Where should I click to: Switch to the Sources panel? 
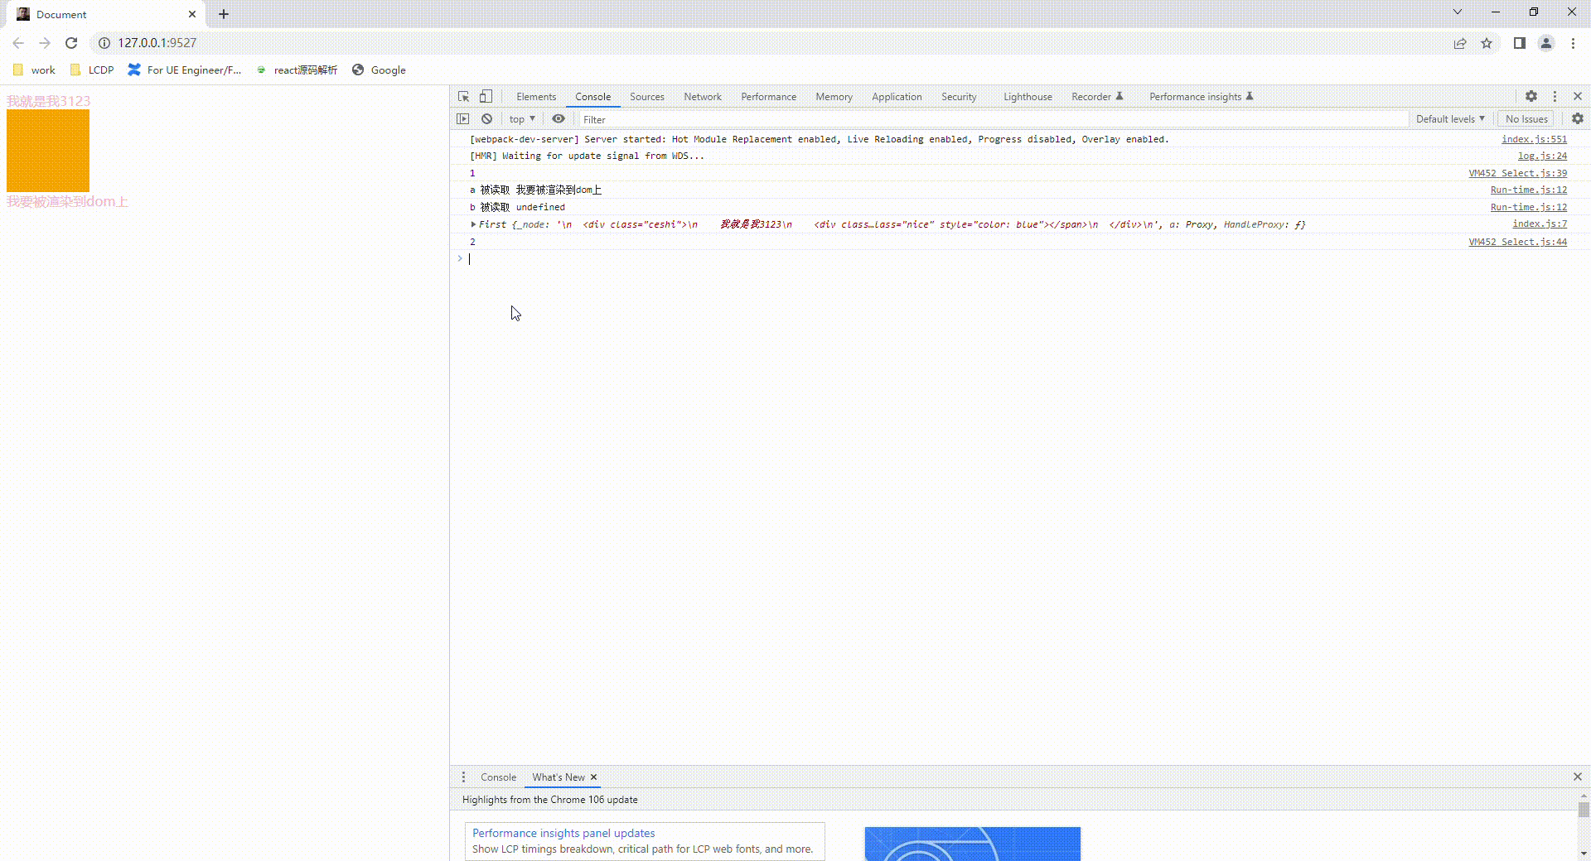646,96
